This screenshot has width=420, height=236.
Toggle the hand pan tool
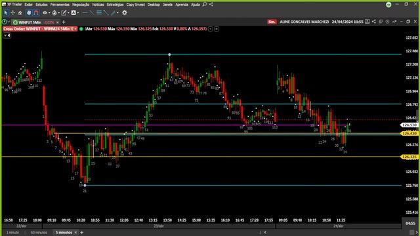coord(29,12)
